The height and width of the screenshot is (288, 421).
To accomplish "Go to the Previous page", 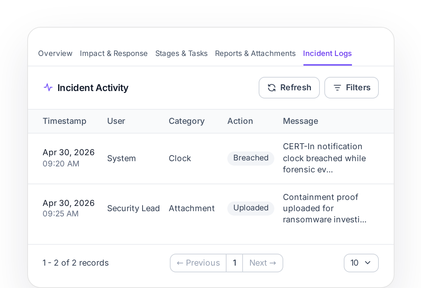I will (198, 263).
